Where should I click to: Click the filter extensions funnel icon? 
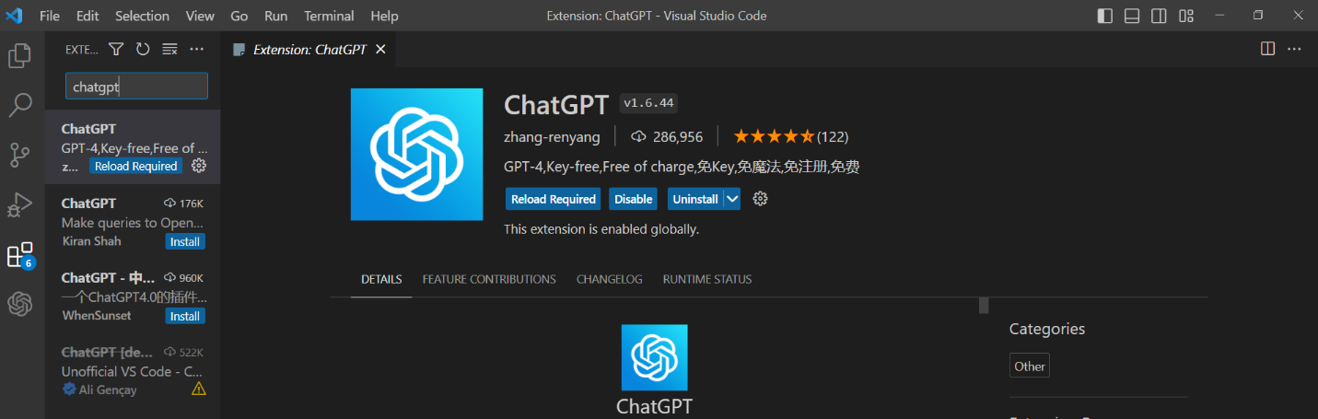pyautogui.click(x=116, y=49)
